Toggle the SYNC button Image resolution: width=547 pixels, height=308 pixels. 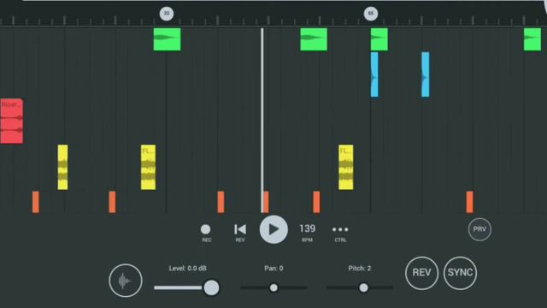(x=460, y=273)
